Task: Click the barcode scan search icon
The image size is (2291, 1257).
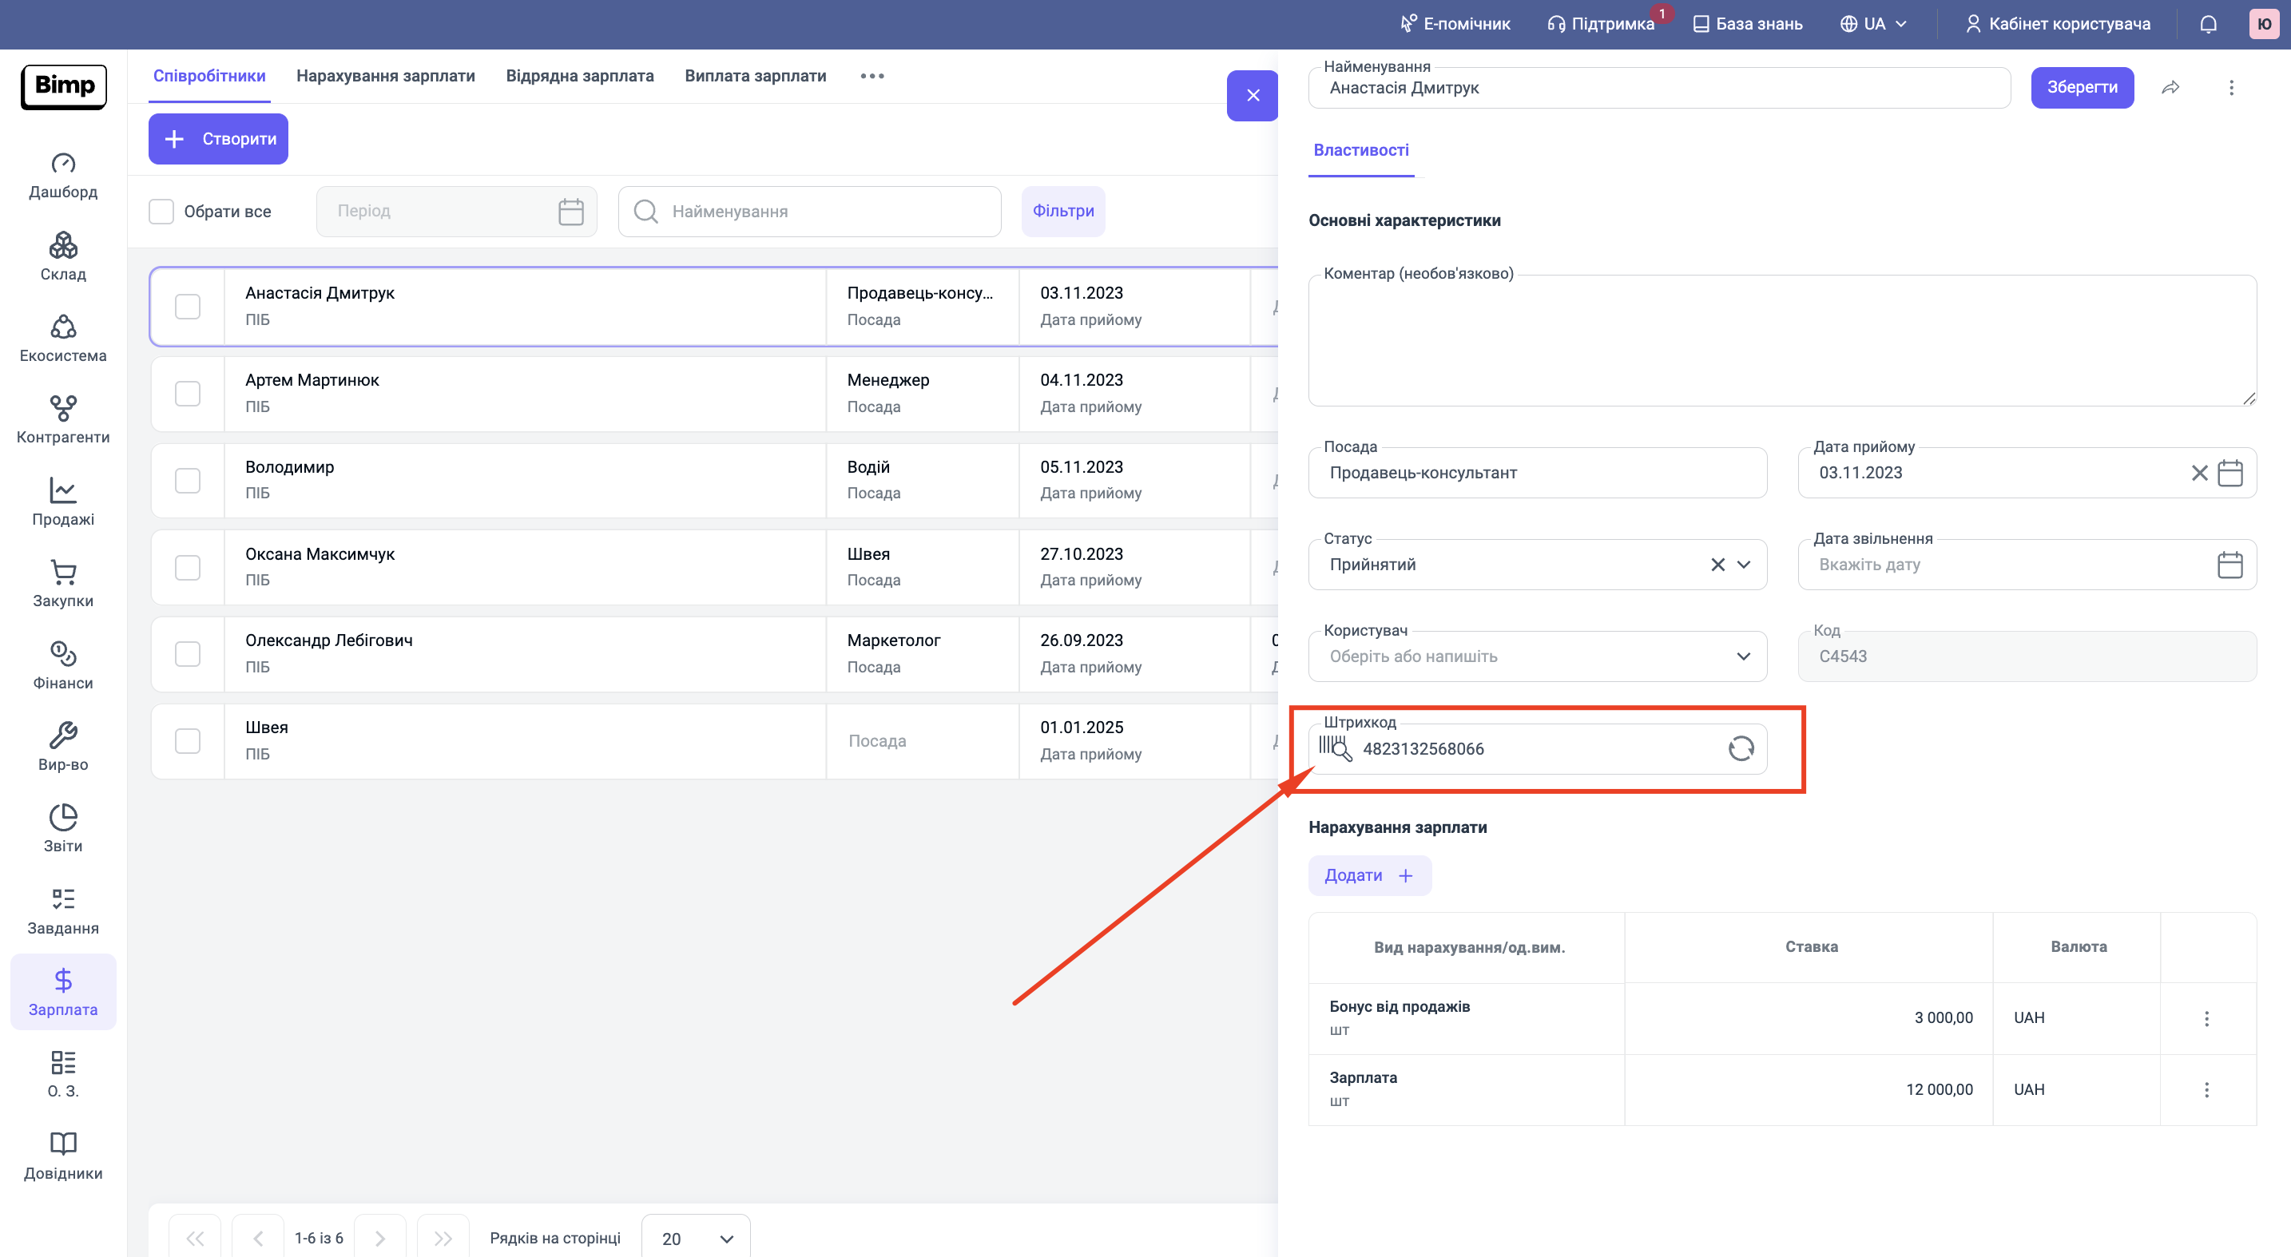Action: click(1335, 748)
